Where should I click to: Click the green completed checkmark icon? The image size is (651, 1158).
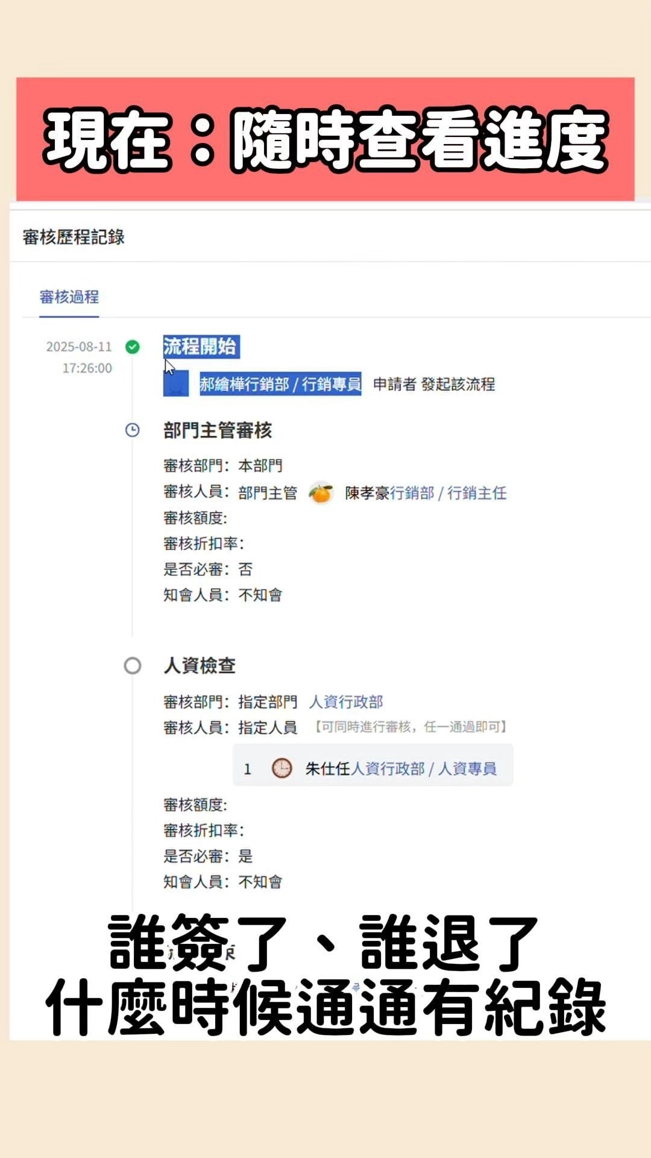tap(133, 347)
